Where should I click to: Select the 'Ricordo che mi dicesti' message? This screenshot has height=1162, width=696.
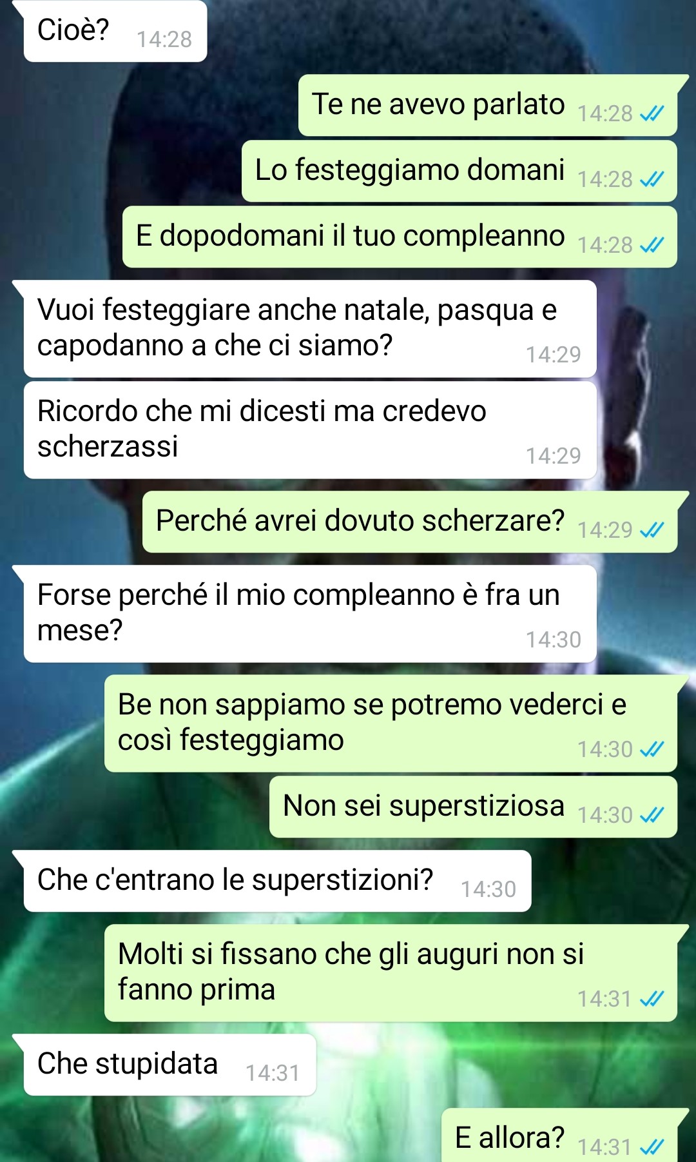[x=310, y=430]
